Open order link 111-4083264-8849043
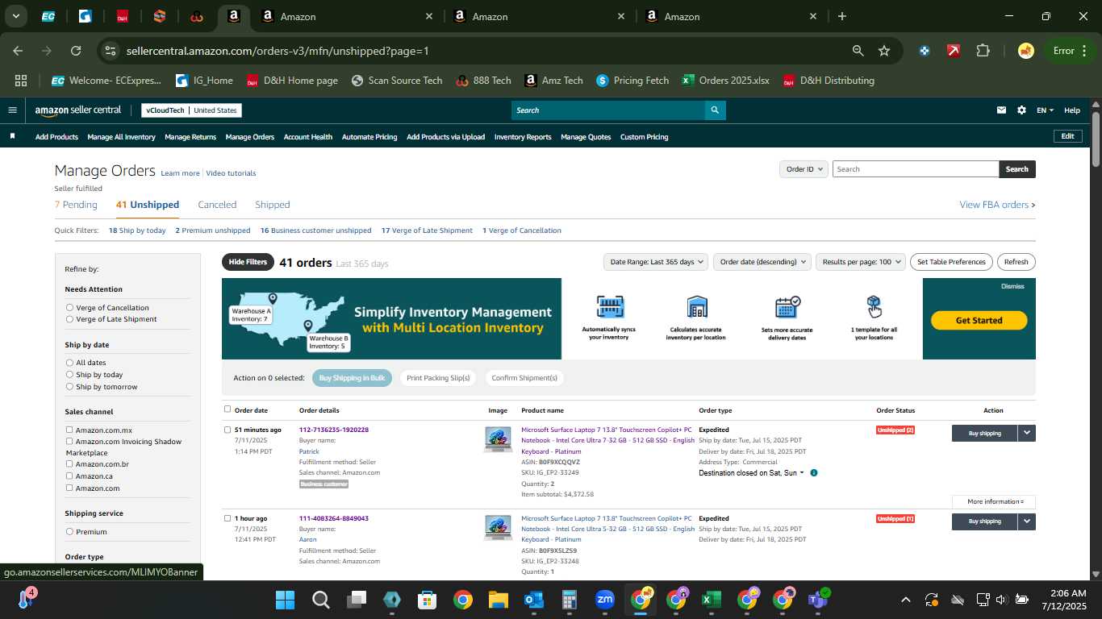1102x619 pixels. point(334,518)
